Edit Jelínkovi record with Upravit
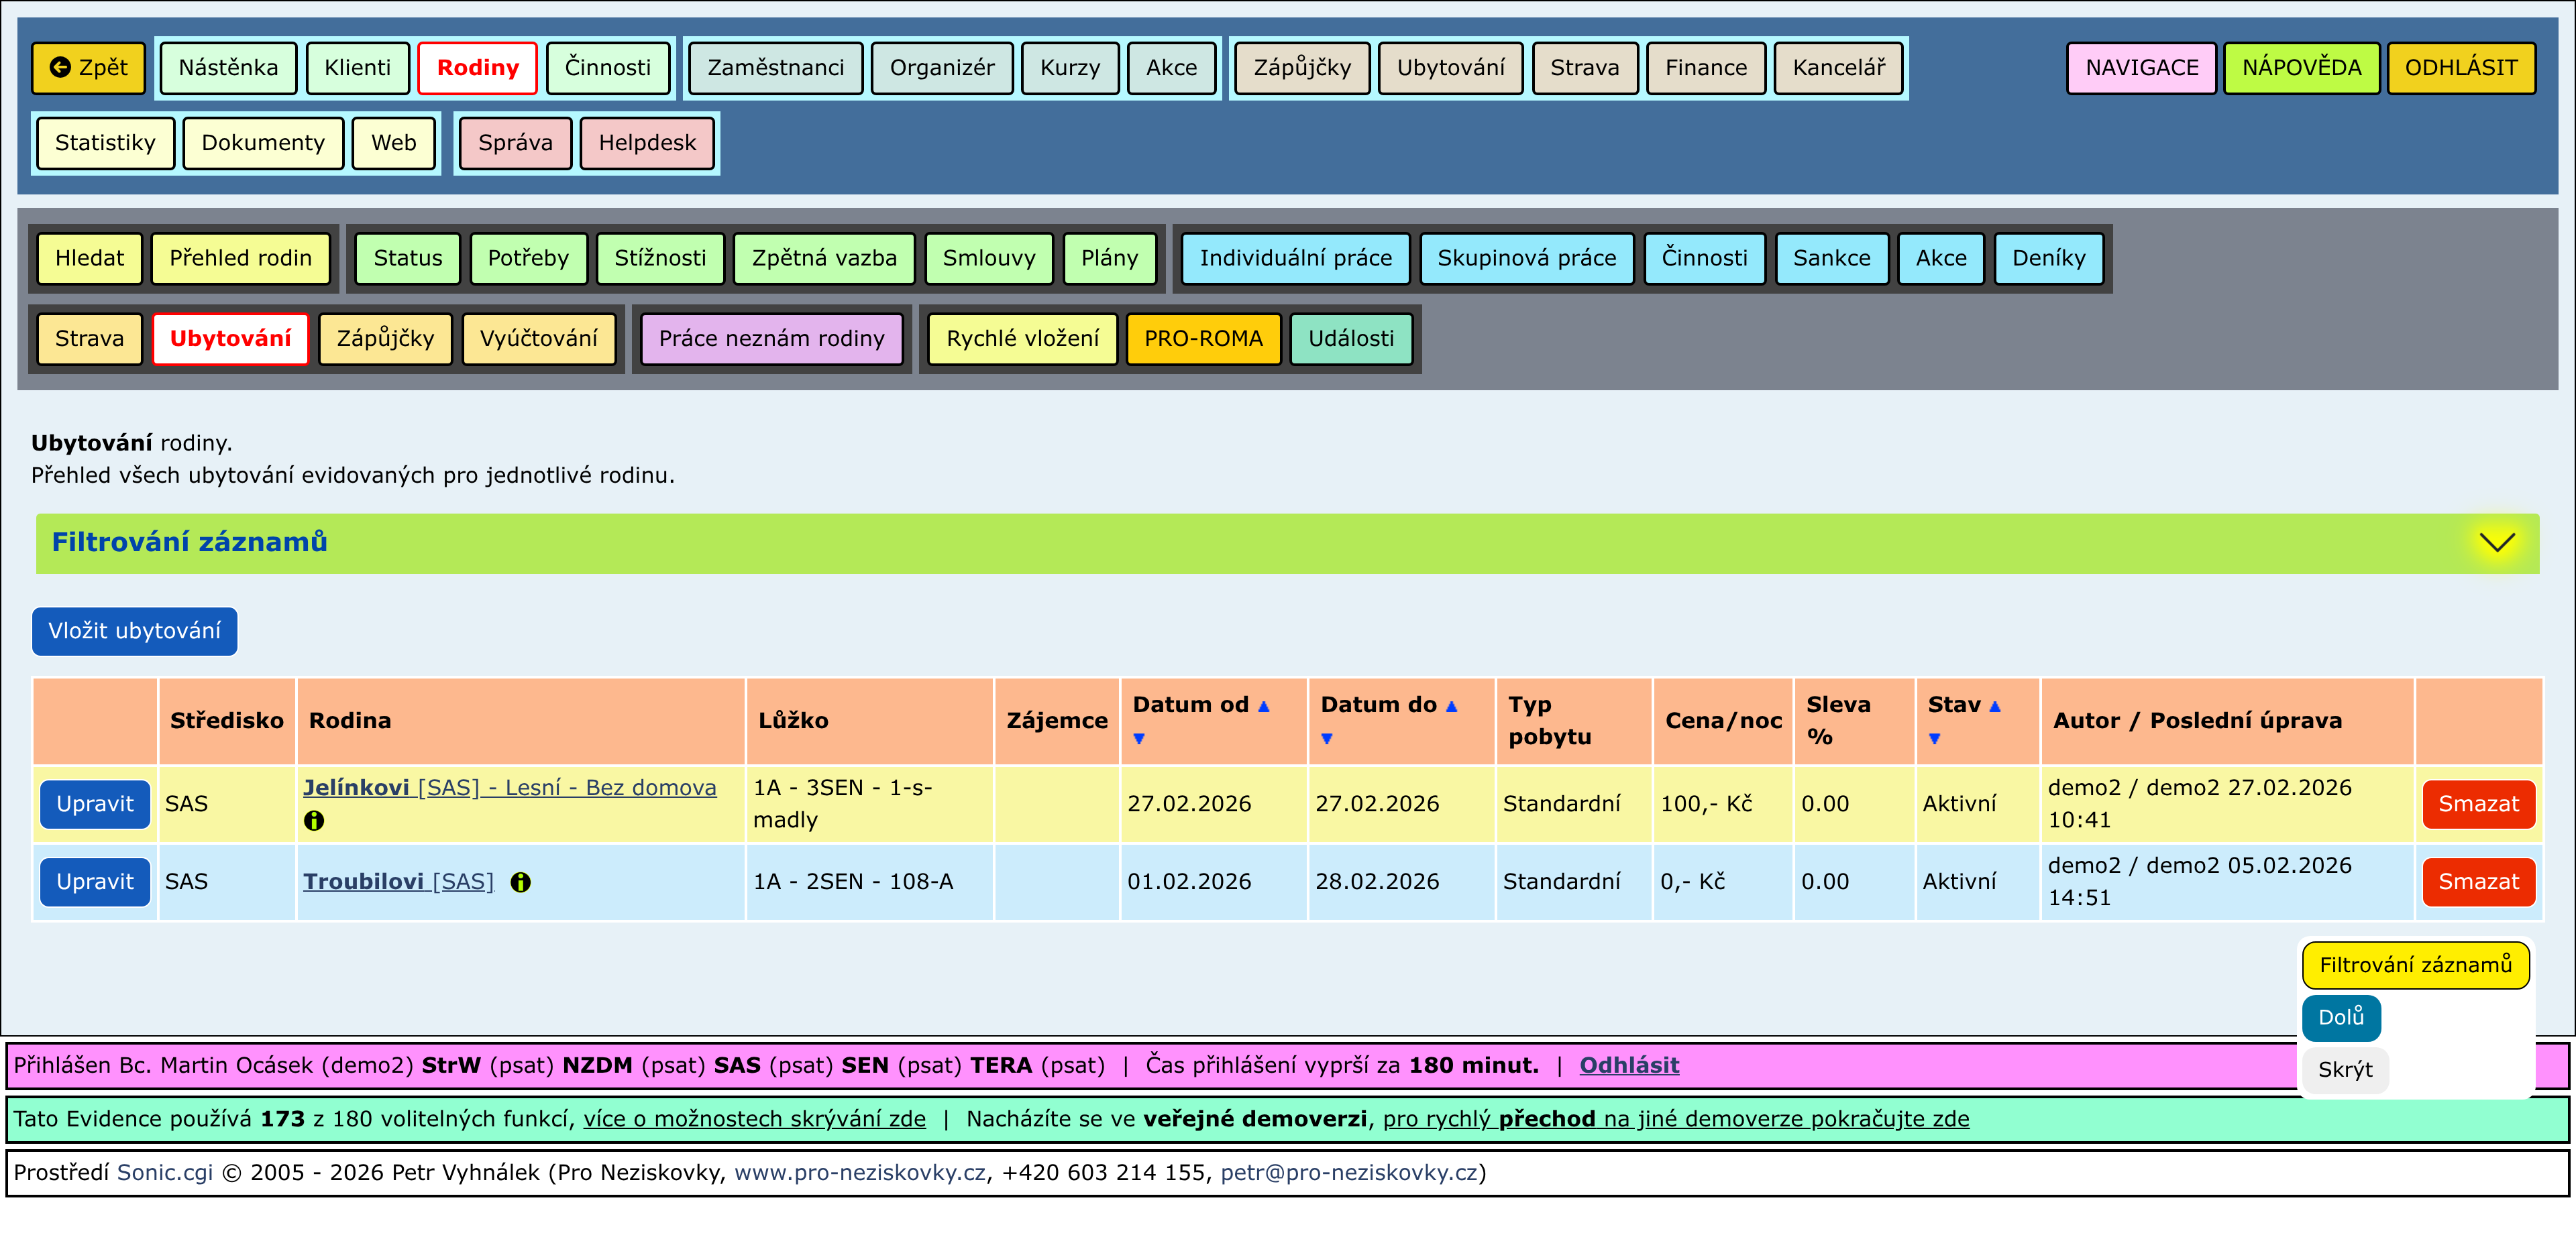2576x1235 pixels. (x=95, y=803)
